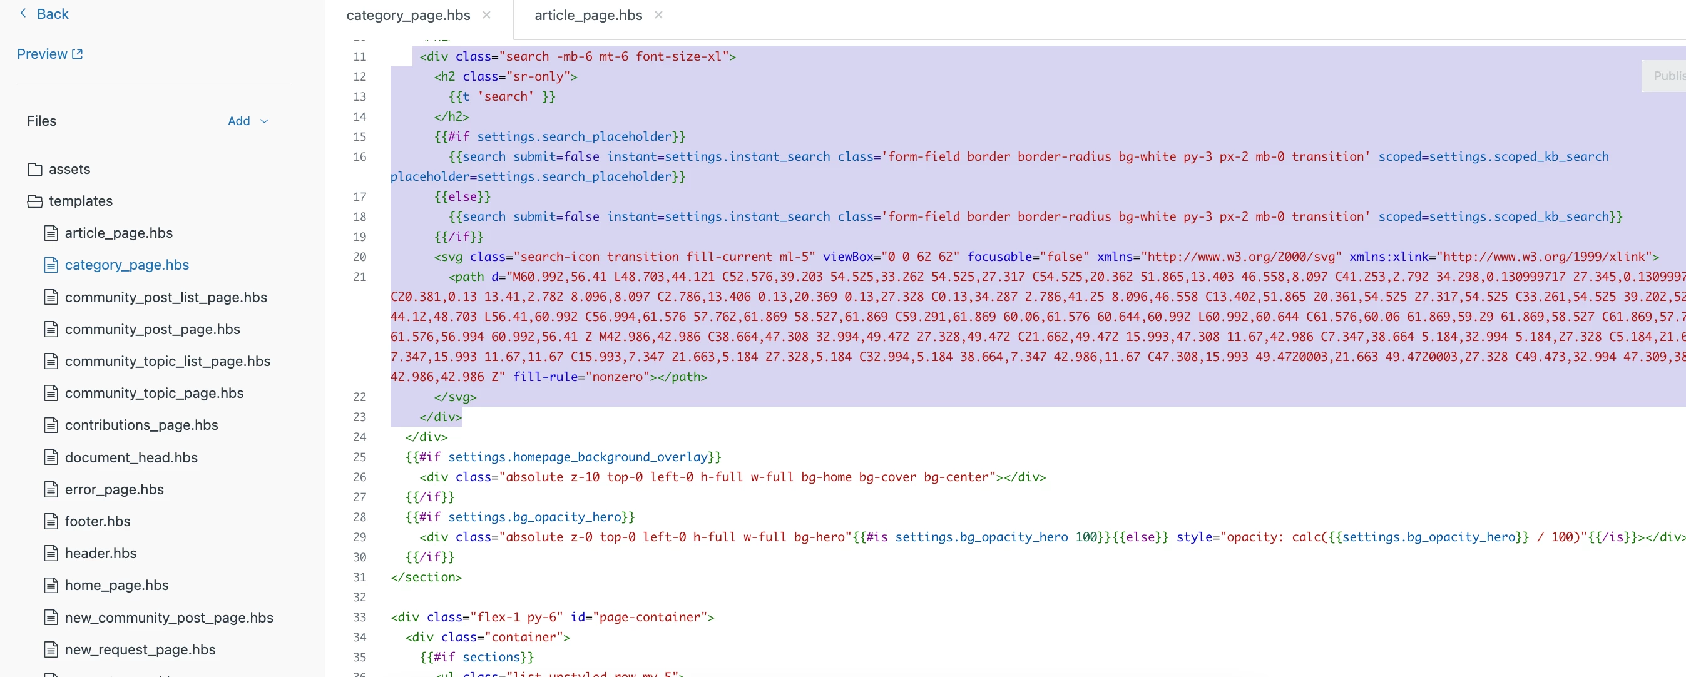The image size is (1686, 677).
Task: Close the article_page.hbs tab
Action: click(x=658, y=15)
